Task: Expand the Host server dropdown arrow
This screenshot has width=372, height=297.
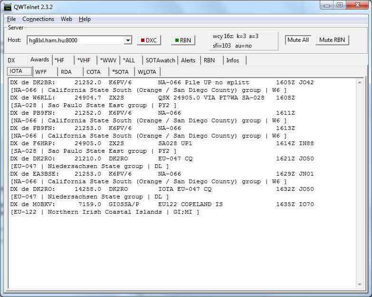Action: [x=127, y=40]
